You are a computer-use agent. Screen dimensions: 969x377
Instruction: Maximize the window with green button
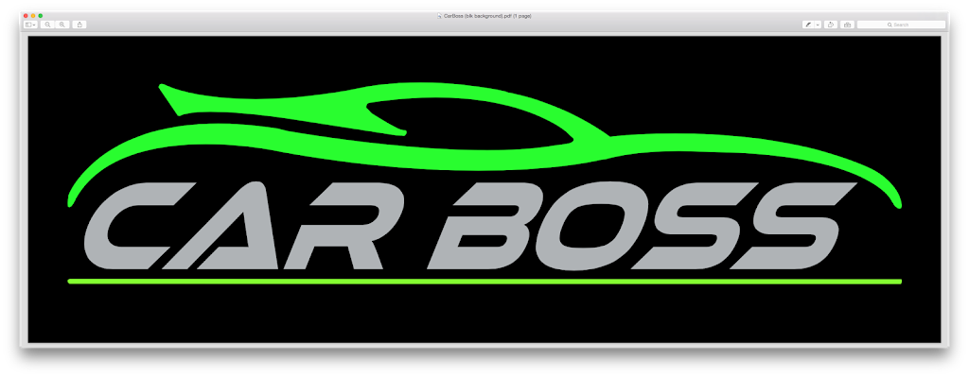[41, 15]
